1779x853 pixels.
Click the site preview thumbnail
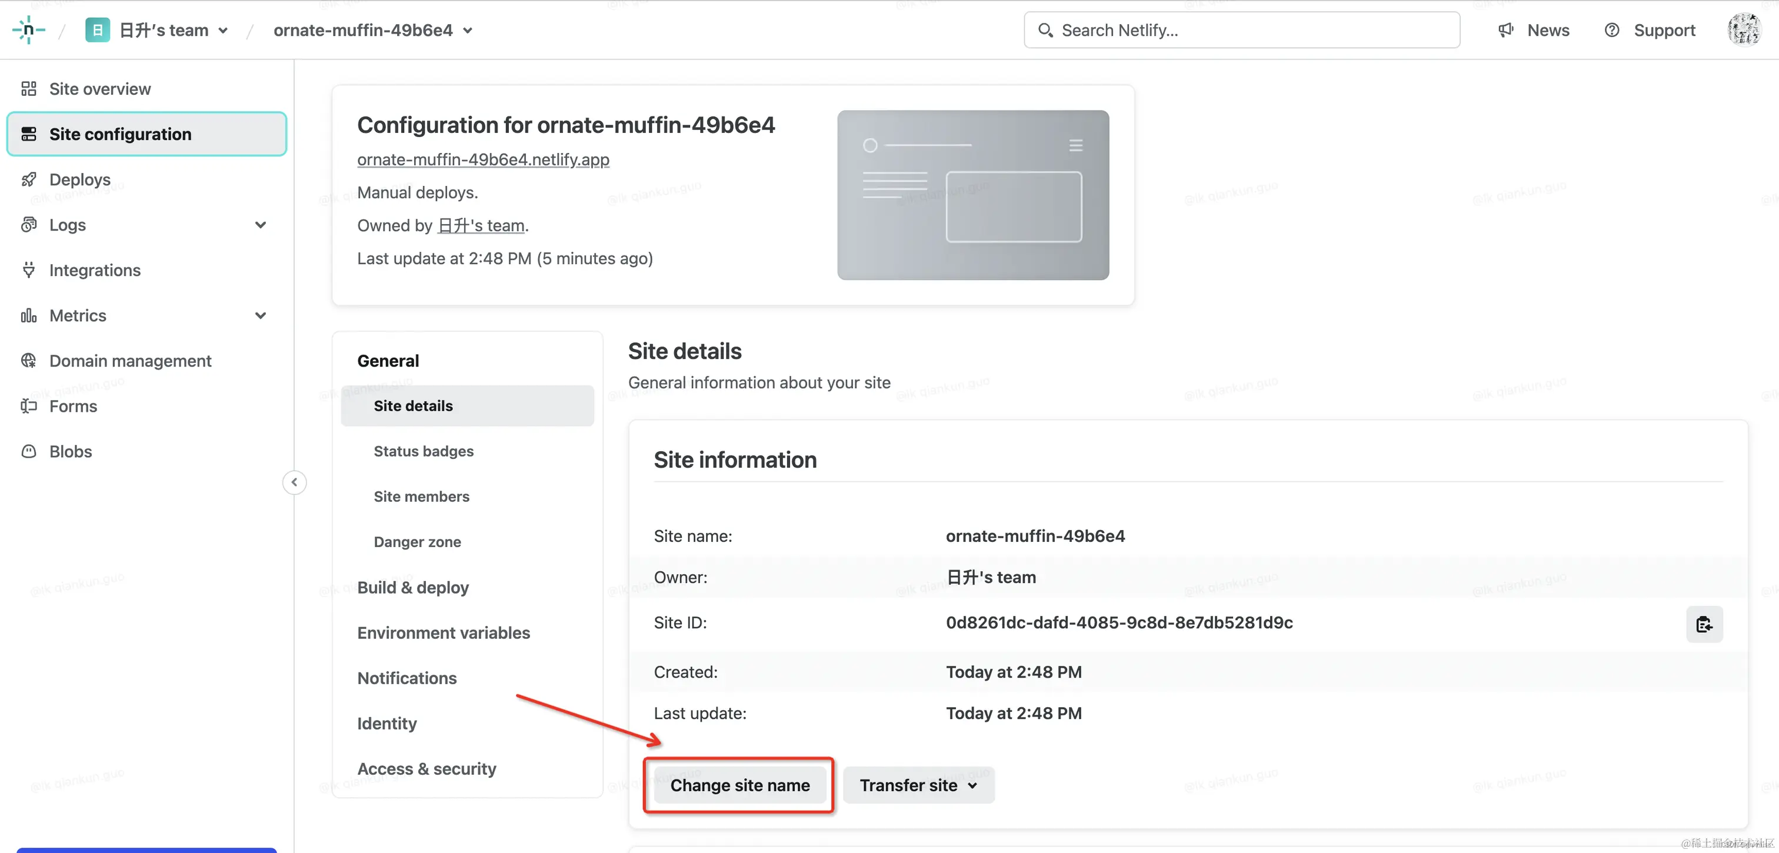point(972,195)
